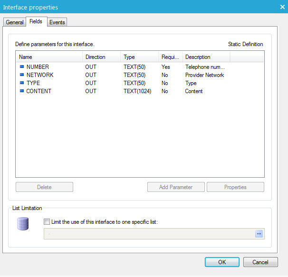Click the Required column header
The width and height of the screenshot is (288, 277).
point(170,57)
